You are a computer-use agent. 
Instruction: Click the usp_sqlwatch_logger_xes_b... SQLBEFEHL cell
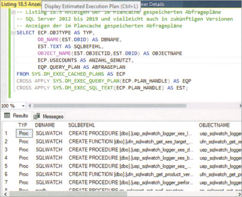(x=130, y=158)
